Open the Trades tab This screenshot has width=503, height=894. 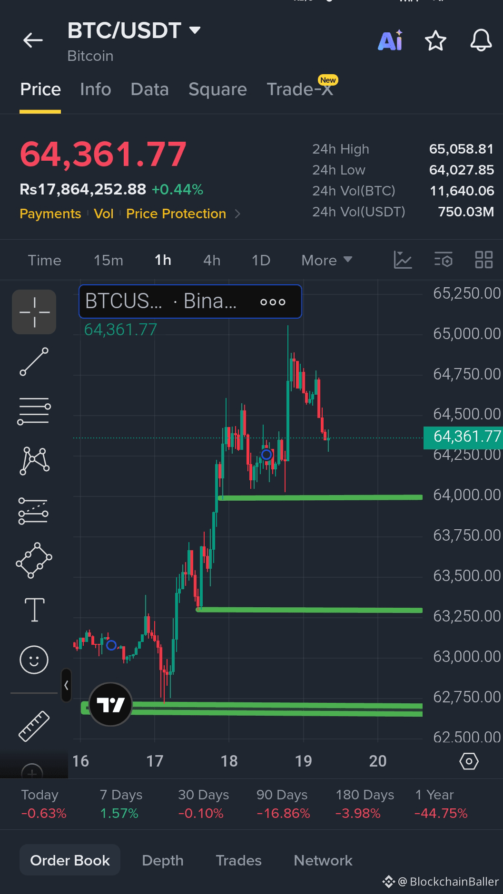pos(238,860)
